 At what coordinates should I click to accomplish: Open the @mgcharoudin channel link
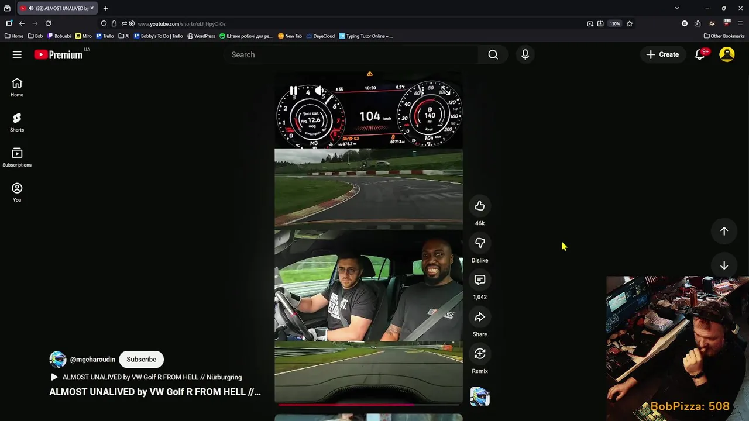92,359
